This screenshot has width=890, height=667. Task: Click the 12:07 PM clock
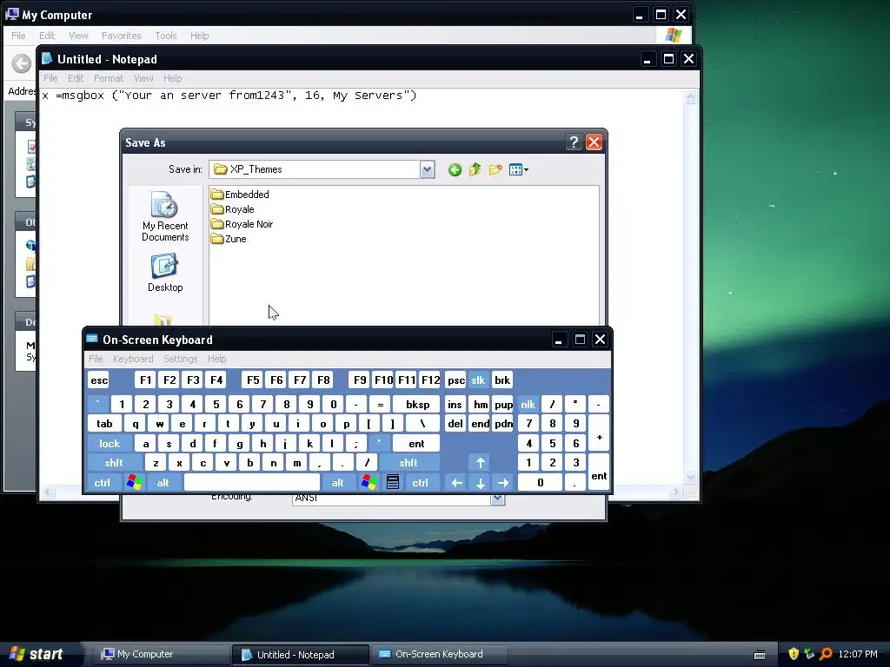click(x=858, y=654)
